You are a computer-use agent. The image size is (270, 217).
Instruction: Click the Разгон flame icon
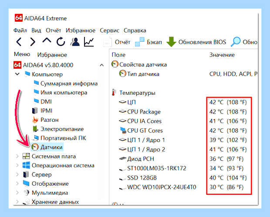[x=35, y=120]
